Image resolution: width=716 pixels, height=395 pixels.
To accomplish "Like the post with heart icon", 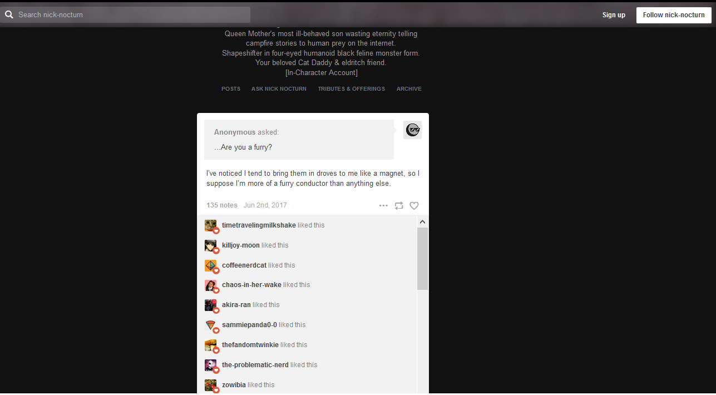I will (x=414, y=206).
